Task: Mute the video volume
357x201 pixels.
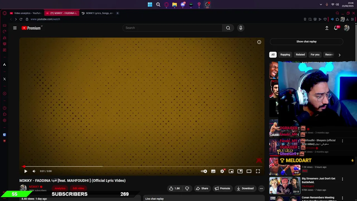Action: click(34, 171)
